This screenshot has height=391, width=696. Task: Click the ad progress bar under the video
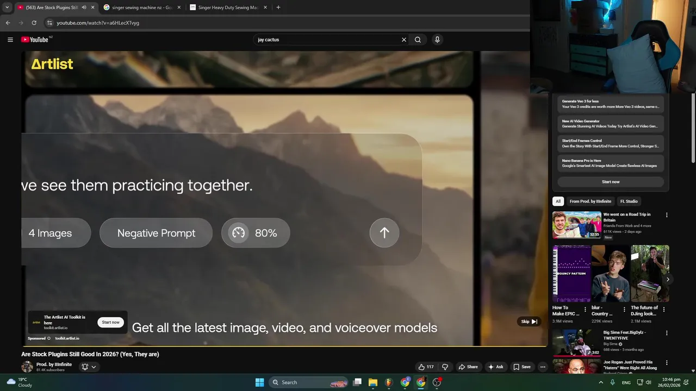(x=284, y=346)
